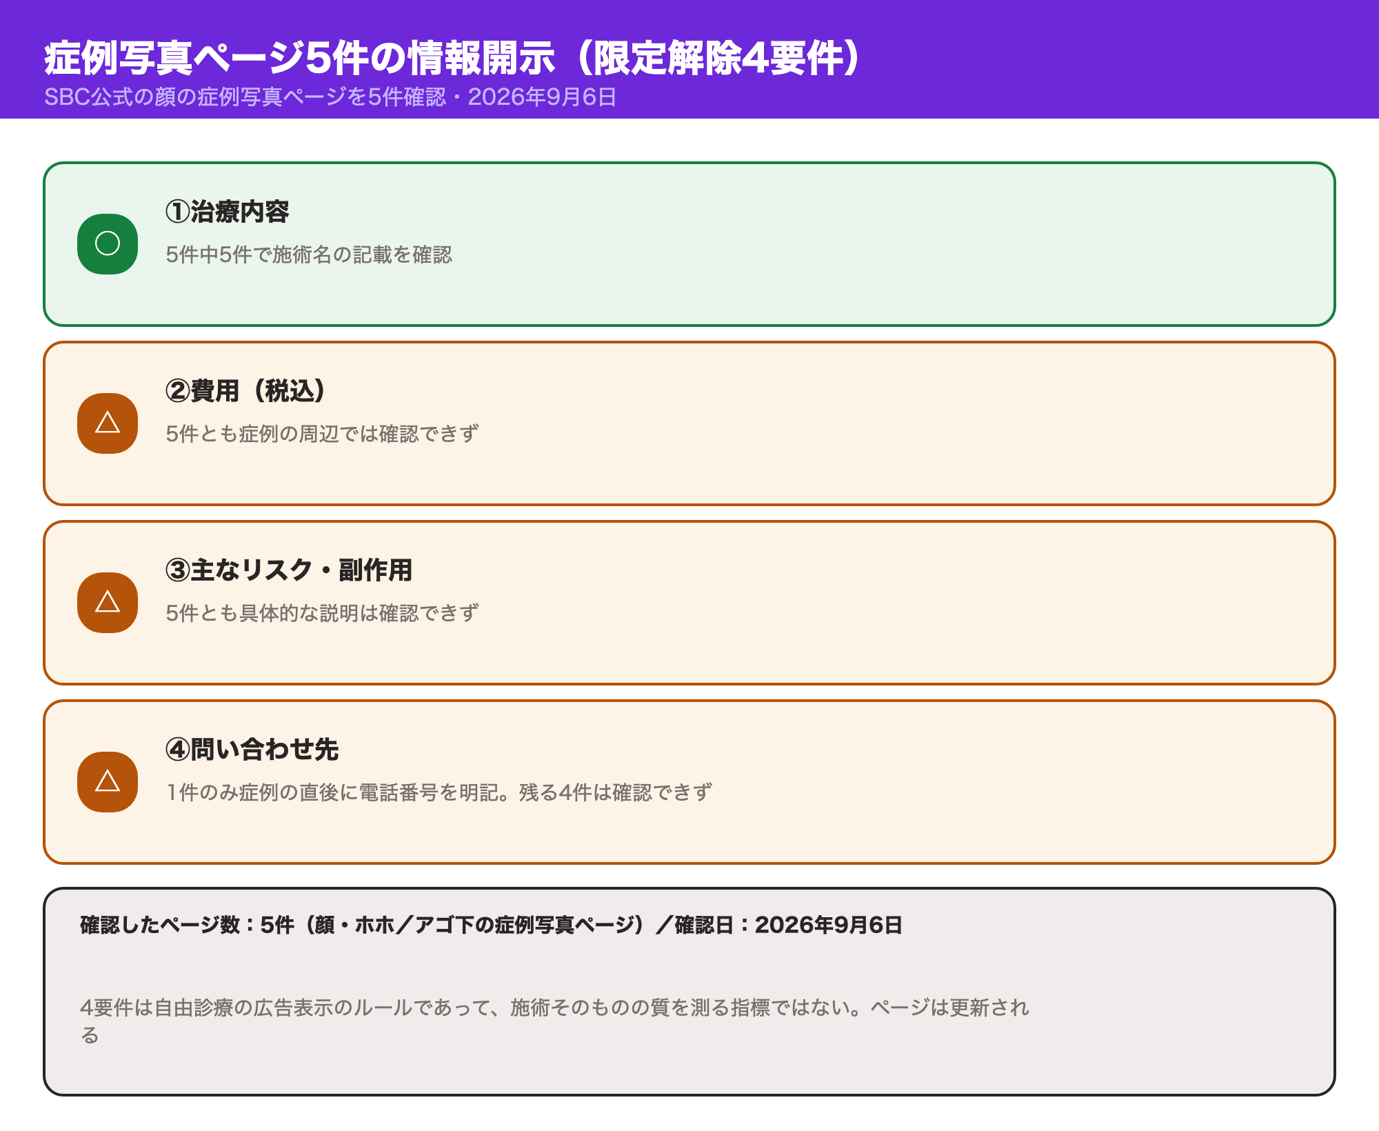Click the heading ②費用（税込）

[x=245, y=391]
